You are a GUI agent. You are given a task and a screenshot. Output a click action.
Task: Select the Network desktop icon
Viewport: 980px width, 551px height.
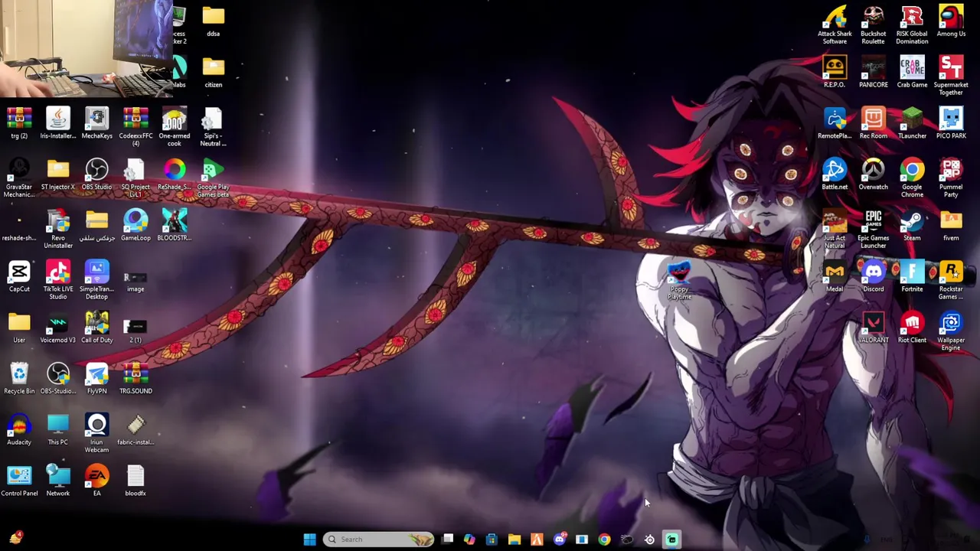pyautogui.click(x=58, y=481)
